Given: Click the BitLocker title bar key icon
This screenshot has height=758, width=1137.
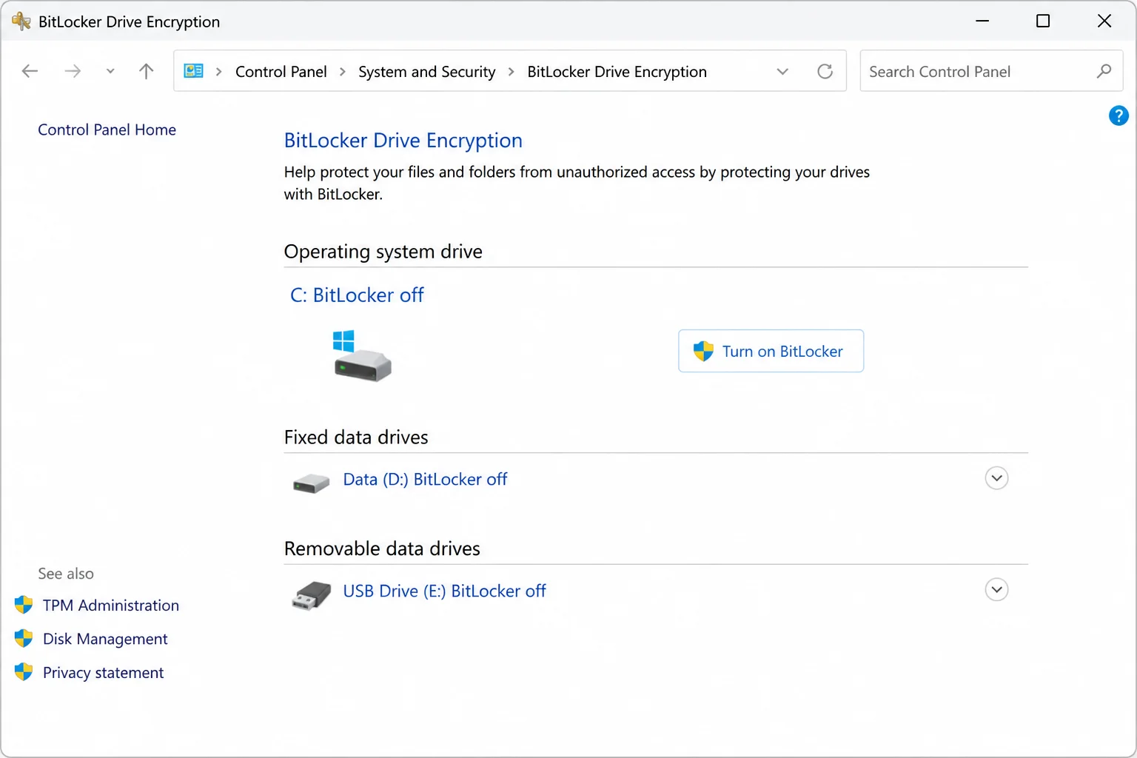Looking at the screenshot, I should point(21,21).
